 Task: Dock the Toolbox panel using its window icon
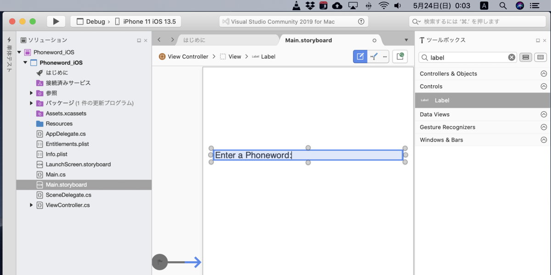pyautogui.click(x=538, y=40)
